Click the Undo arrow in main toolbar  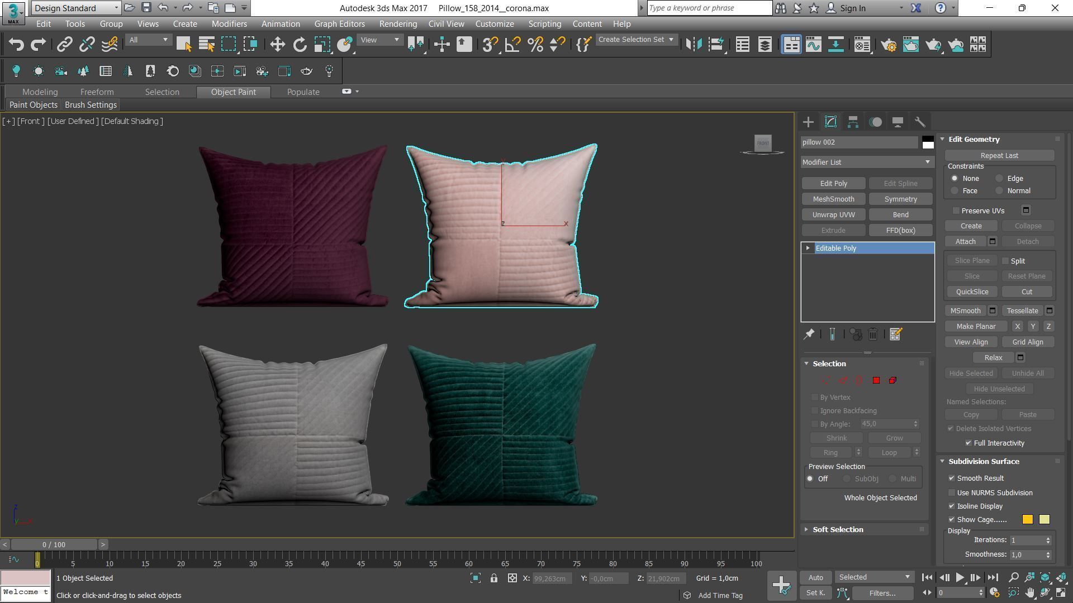[16, 45]
